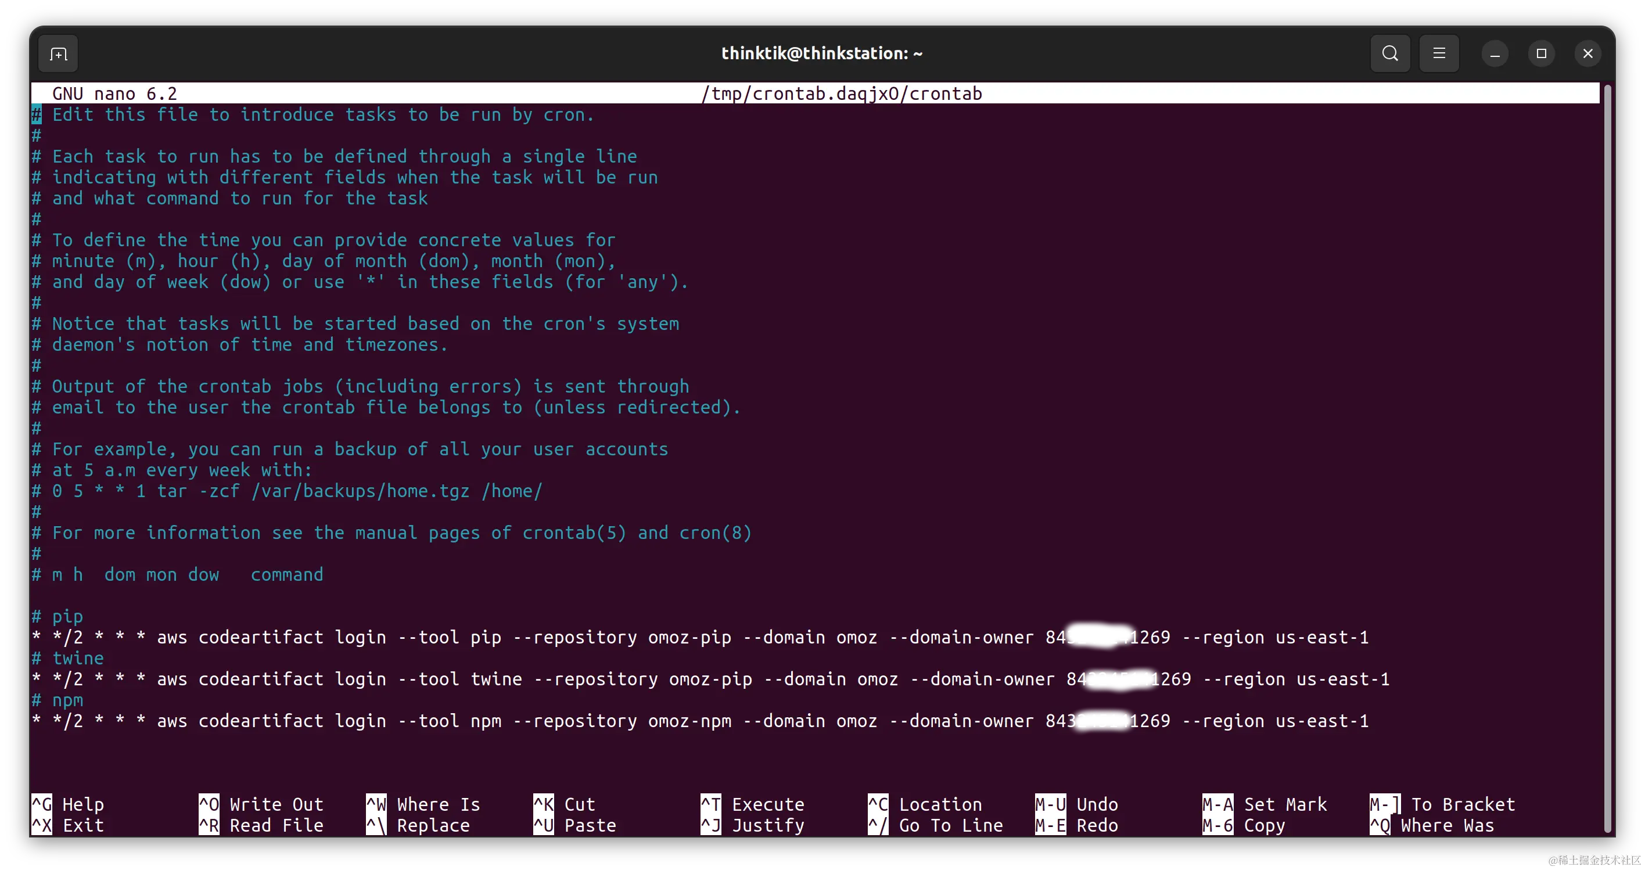Image resolution: width=1645 pixels, height=870 pixels.
Task: Click the word 'twine' after --tool
Action: [x=496, y=679]
